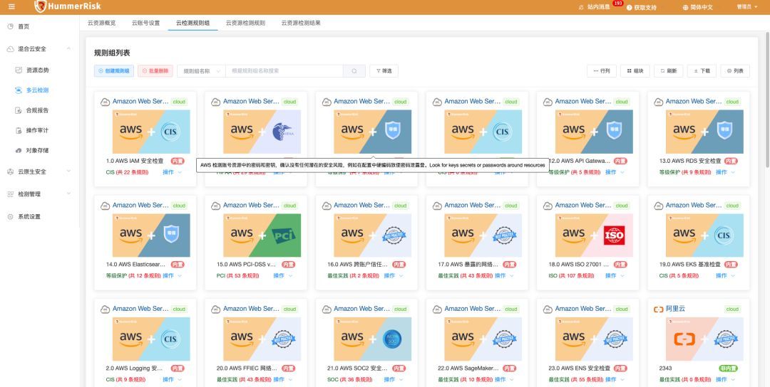Open 操作 dropdown for 12.0 AWS API Gateway

[615, 172]
